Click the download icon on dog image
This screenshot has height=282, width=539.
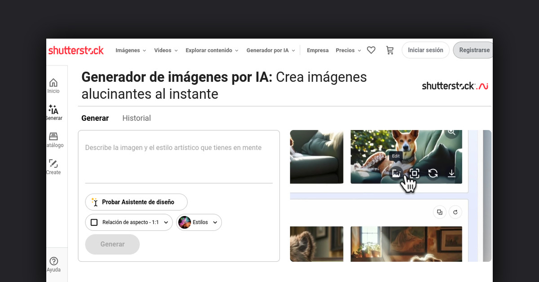point(451,173)
